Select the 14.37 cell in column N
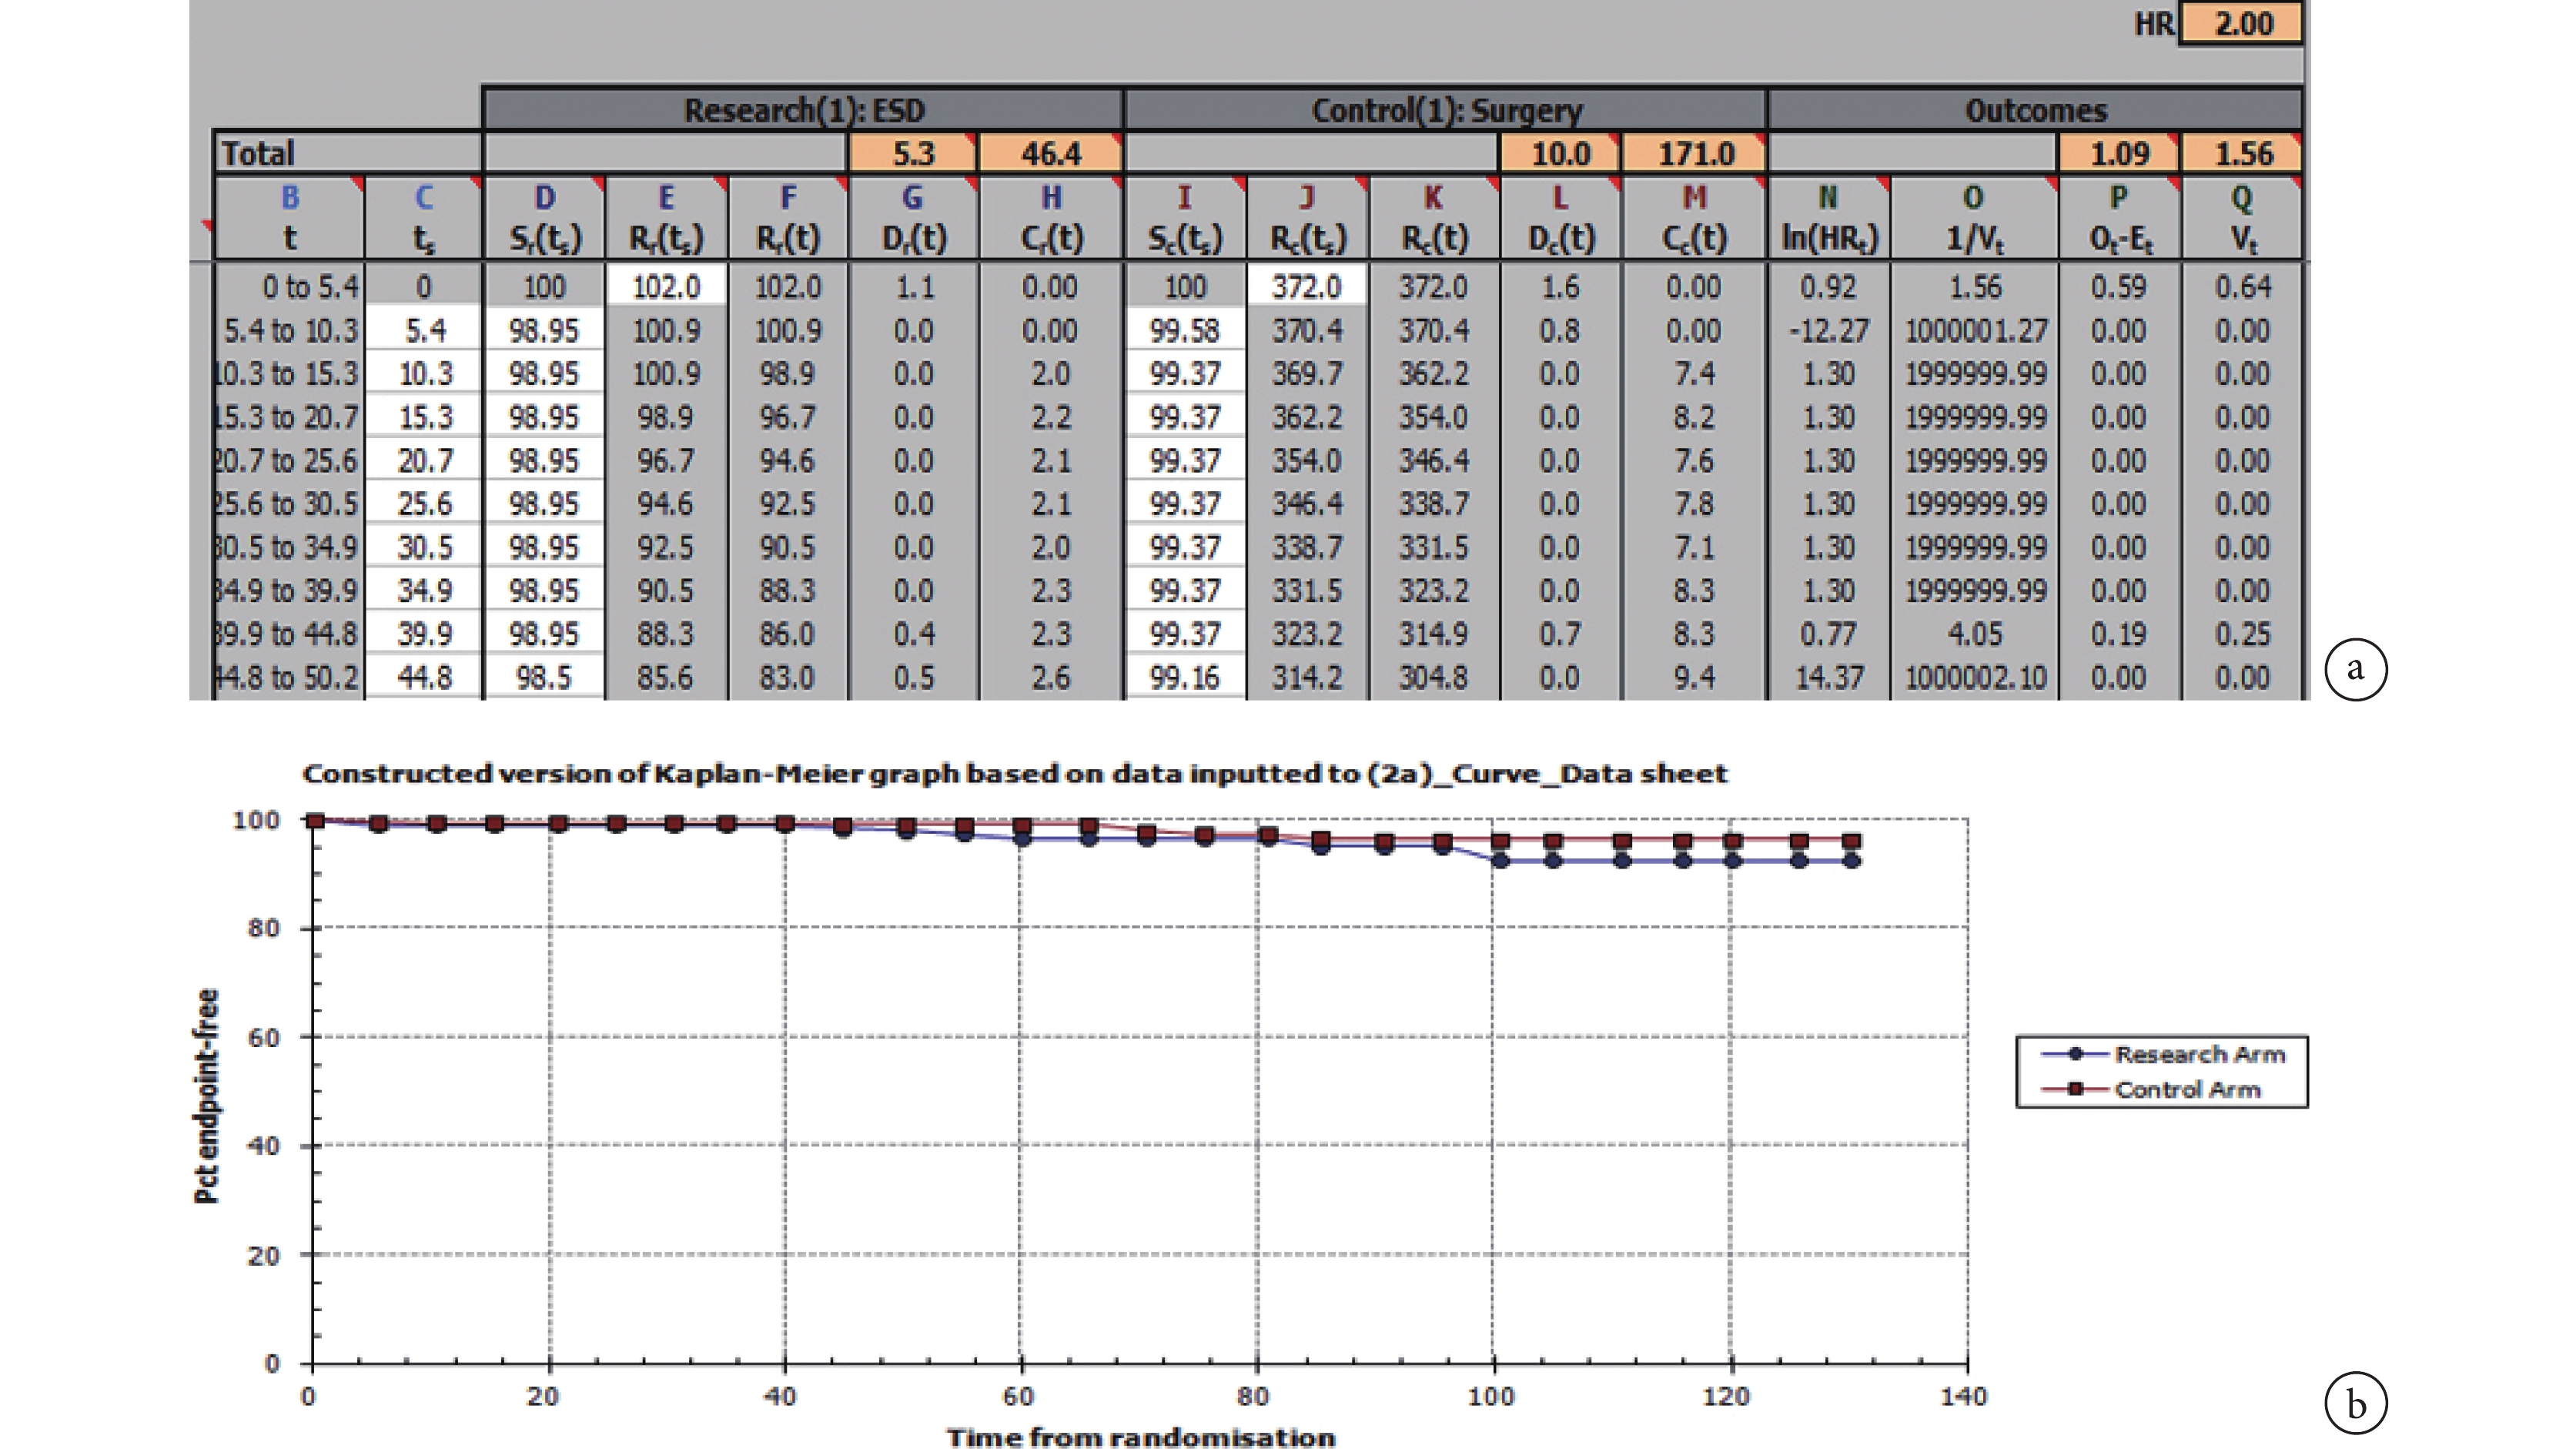Viewport: 2576px width, 1449px height. (1829, 677)
